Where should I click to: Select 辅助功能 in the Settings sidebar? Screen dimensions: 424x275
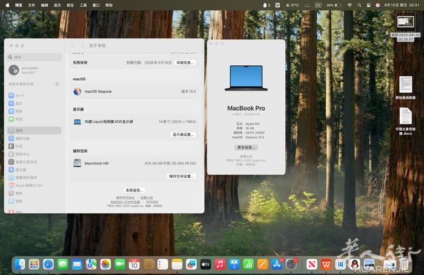(35, 138)
